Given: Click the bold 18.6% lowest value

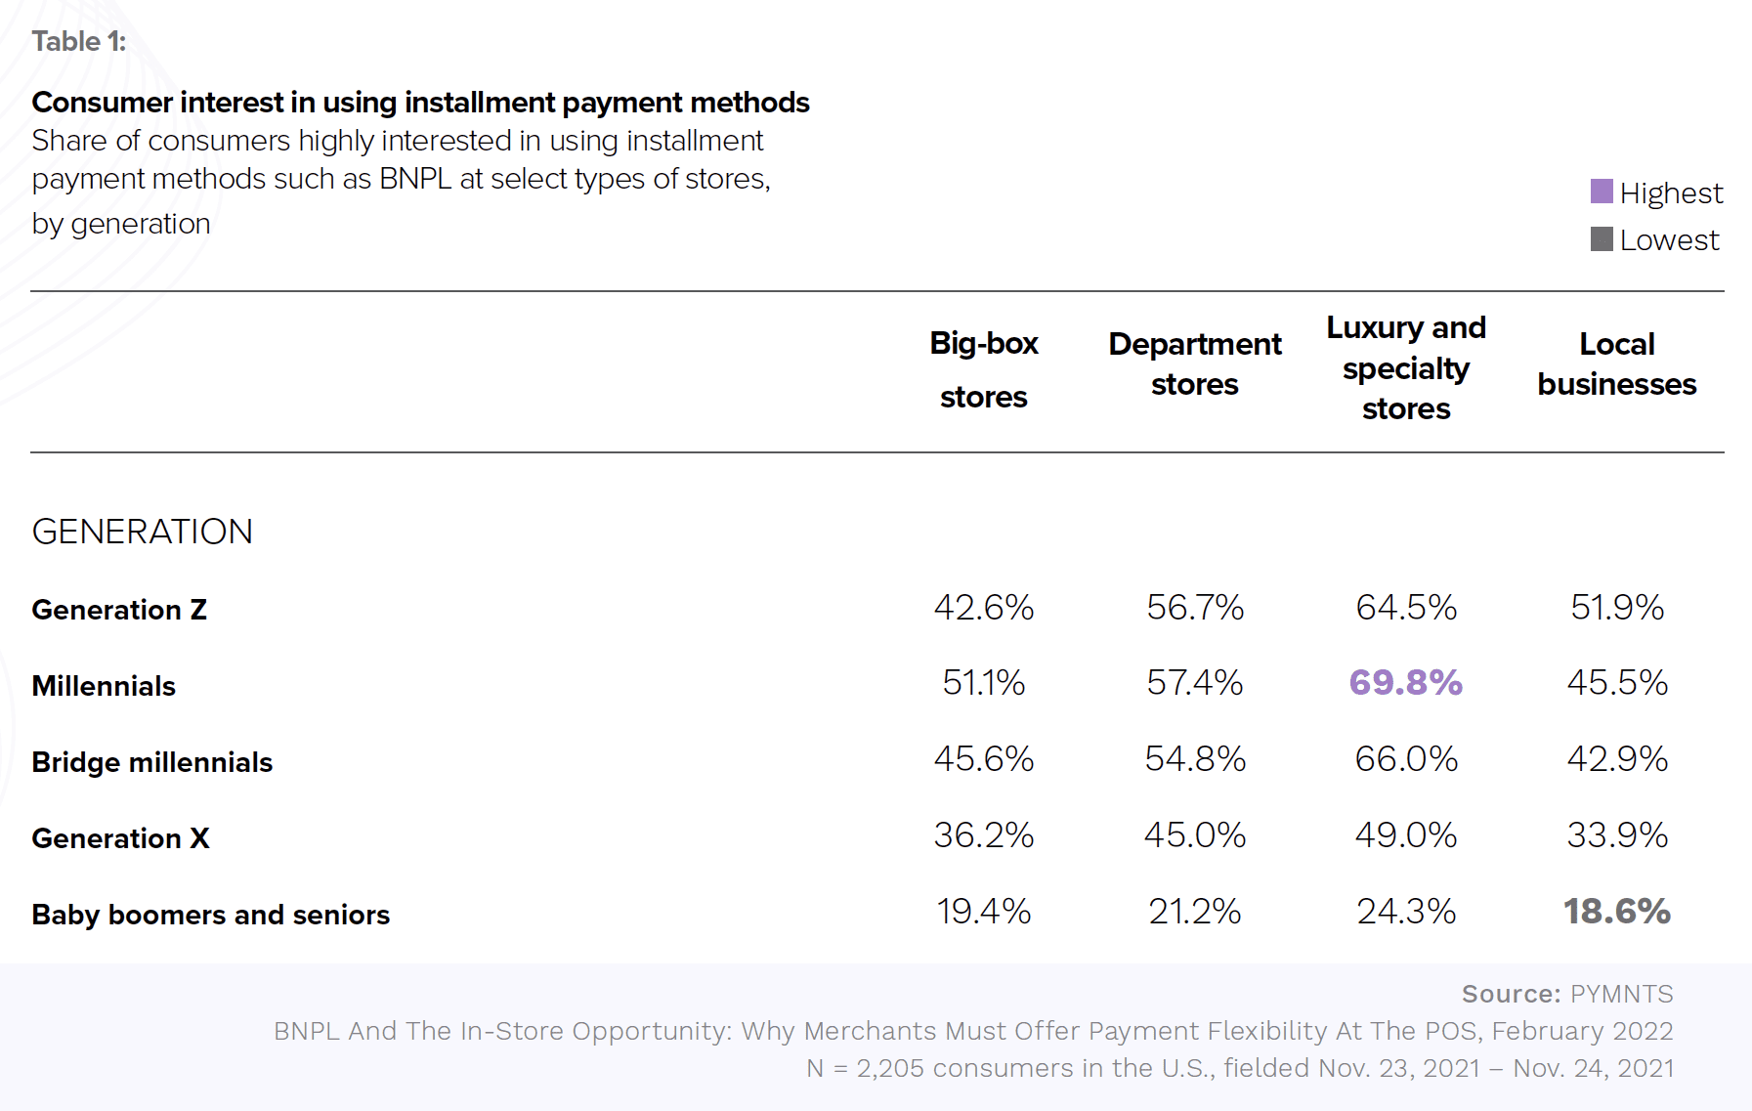Looking at the screenshot, I should click(1616, 911).
